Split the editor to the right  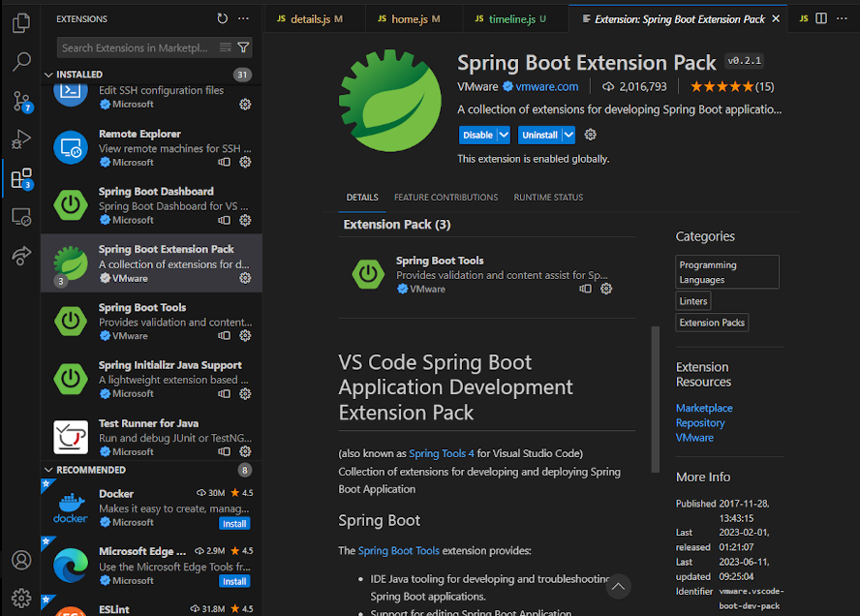click(821, 18)
